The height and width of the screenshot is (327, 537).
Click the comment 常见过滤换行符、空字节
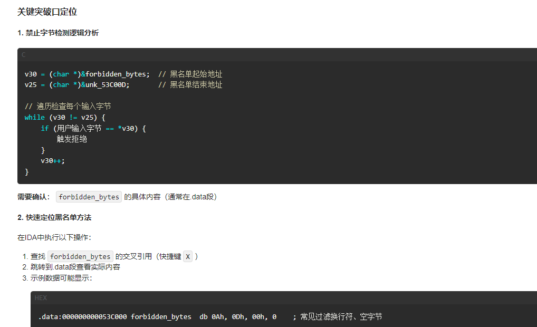tap(337, 317)
